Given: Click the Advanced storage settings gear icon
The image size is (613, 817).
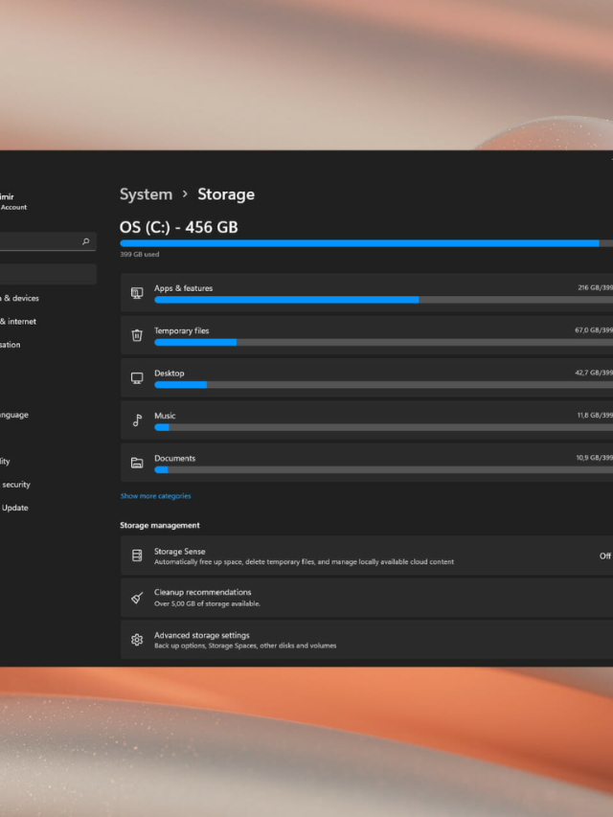Looking at the screenshot, I should click(x=137, y=640).
